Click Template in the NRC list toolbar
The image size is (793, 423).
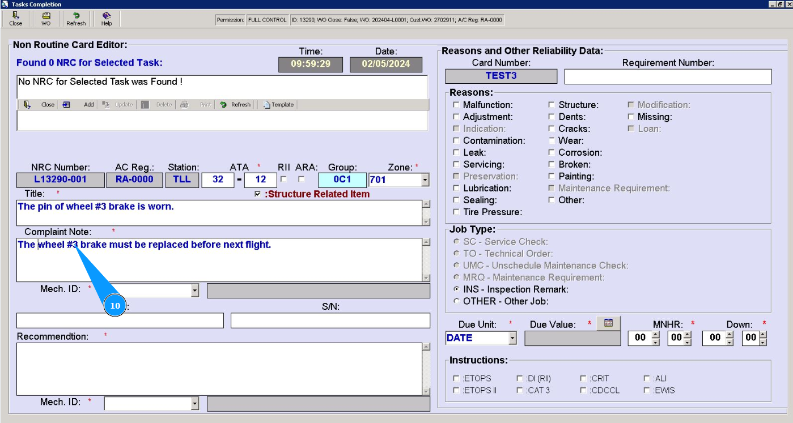click(278, 105)
